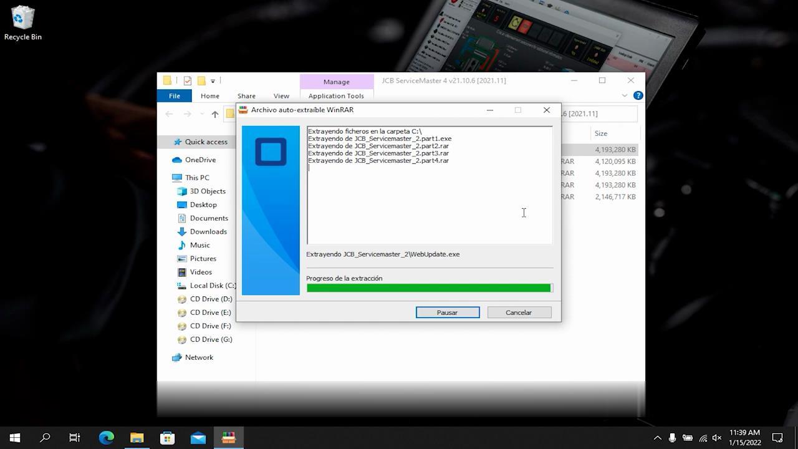This screenshot has width=798, height=449.
Task: Open the Downloads folder
Action: pos(208,231)
